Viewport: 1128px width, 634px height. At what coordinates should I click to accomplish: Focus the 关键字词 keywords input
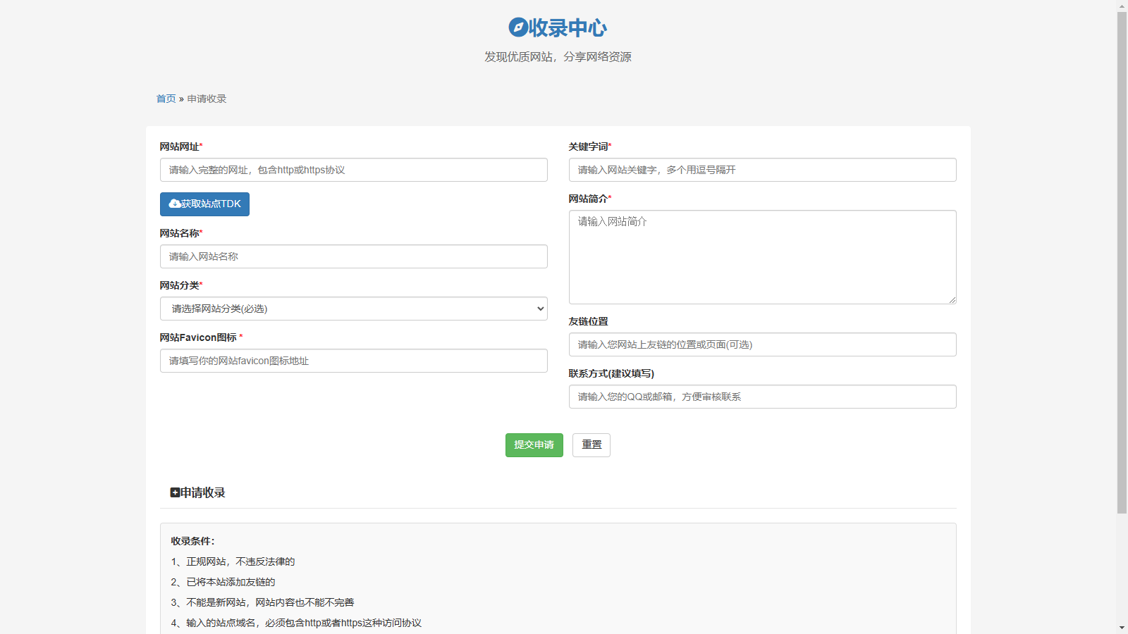point(762,170)
